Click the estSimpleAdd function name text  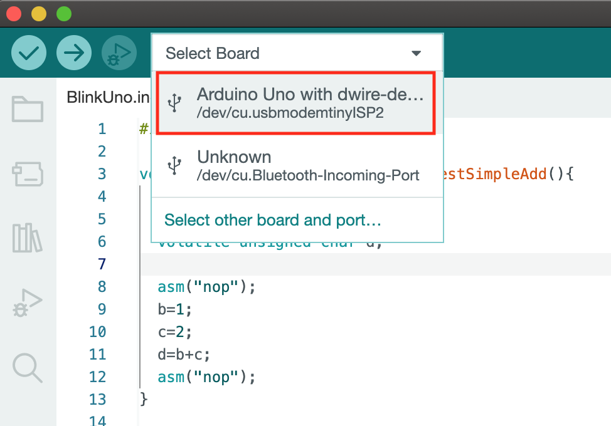496,174
